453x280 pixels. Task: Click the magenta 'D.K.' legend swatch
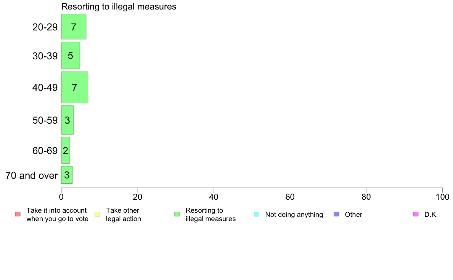pyautogui.click(x=416, y=214)
